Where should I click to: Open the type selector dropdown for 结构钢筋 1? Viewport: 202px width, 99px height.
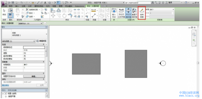point(46,34)
